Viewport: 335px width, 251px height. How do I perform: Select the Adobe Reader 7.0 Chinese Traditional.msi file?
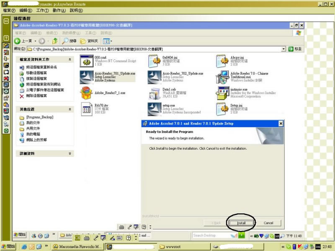click(242, 77)
